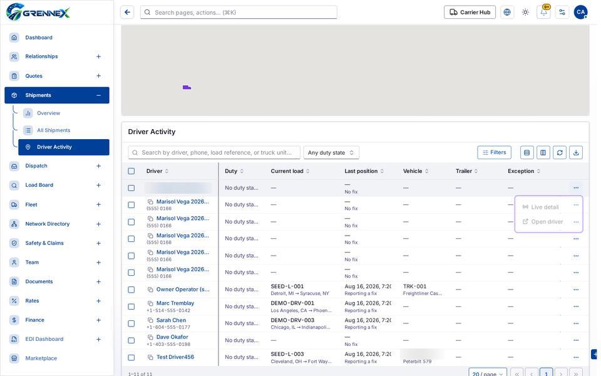Open the Marc Tremblay driver link
Viewport: 601px width, 376px height.
pyautogui.click(x=175, y=303)
